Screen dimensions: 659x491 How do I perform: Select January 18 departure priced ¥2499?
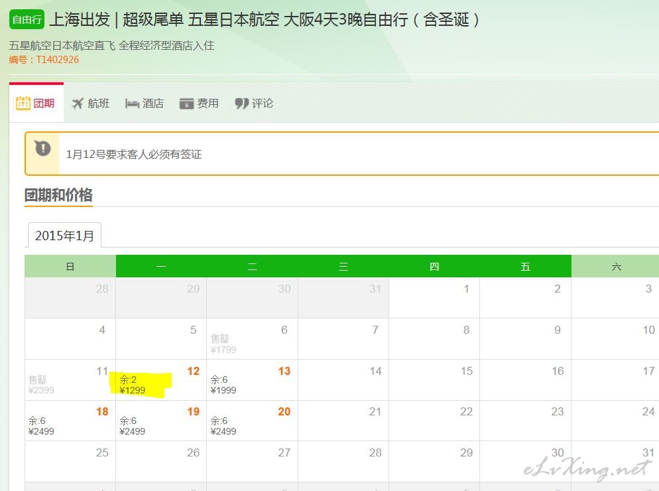click(70, 421)
